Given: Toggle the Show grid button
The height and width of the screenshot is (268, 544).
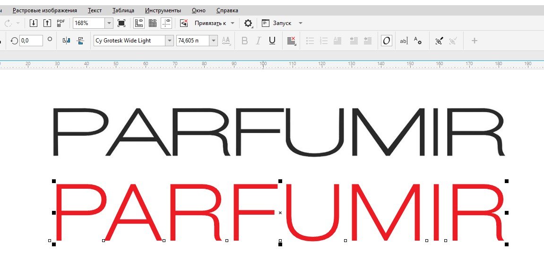Looking at the screenshot, I should (x=153, y=23).
